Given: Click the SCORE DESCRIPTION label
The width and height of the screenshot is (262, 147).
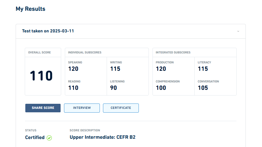Looking at the screenshot, I should tap(85, 131).
